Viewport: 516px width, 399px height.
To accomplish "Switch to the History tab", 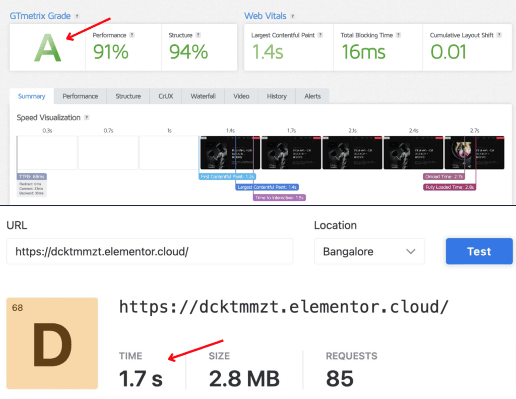I will [276, 96].
